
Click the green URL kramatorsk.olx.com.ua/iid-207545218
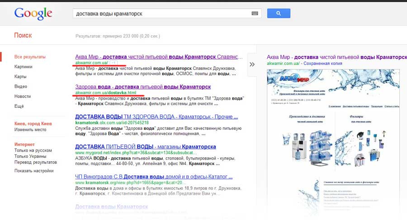pyautogui.click(x=112, y=123)
